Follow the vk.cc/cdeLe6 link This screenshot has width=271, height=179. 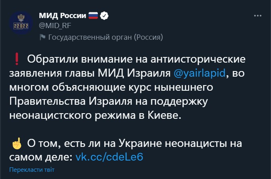[x=109, y=157]
